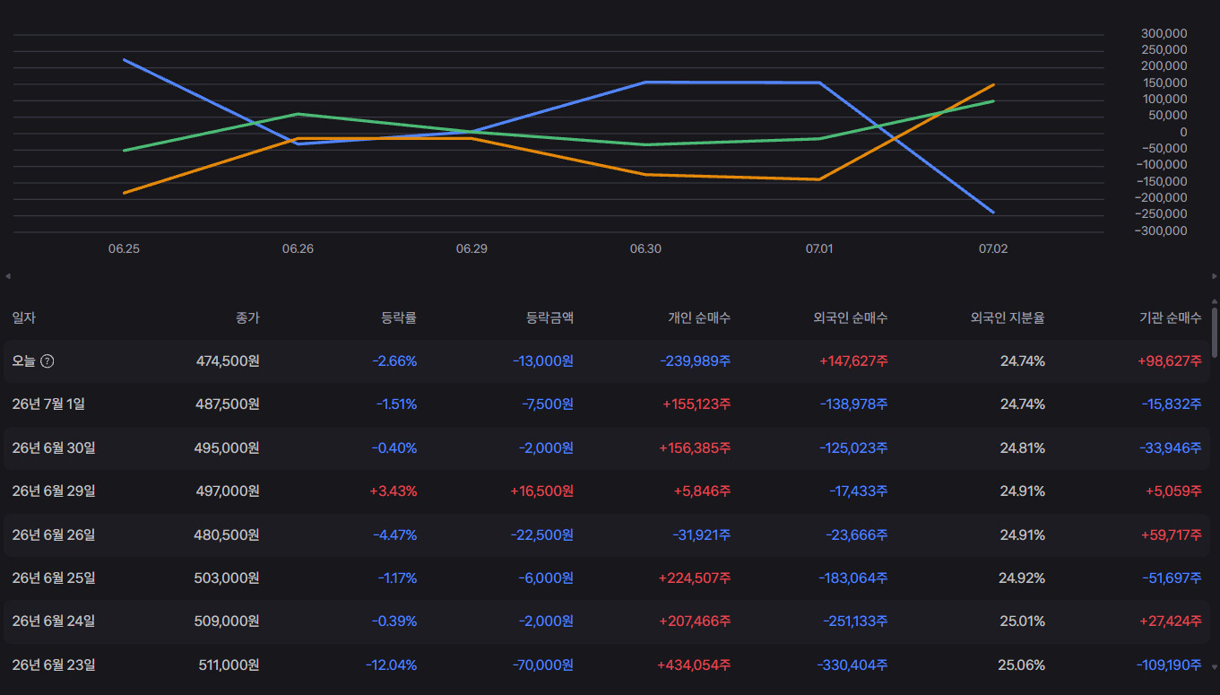Click the closing price 497,000원
This screenshot has height=695, width=1220.
(227, 491)
